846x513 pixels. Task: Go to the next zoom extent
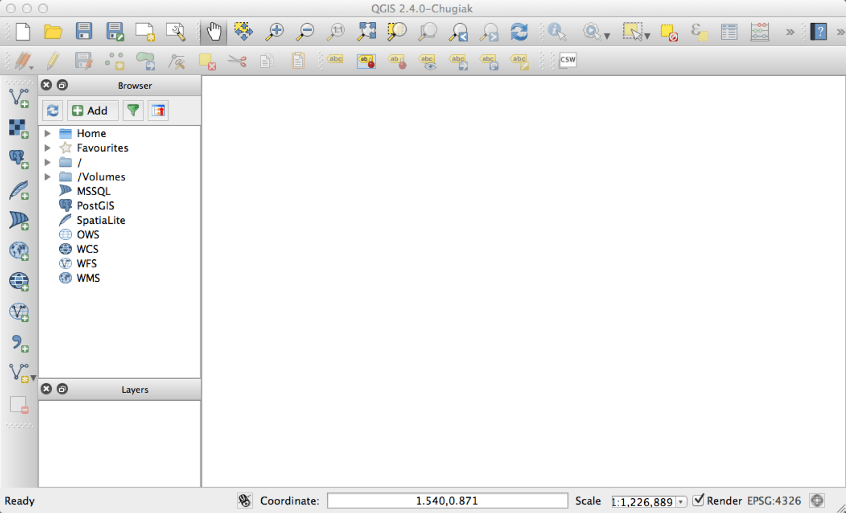pos(488,32)
